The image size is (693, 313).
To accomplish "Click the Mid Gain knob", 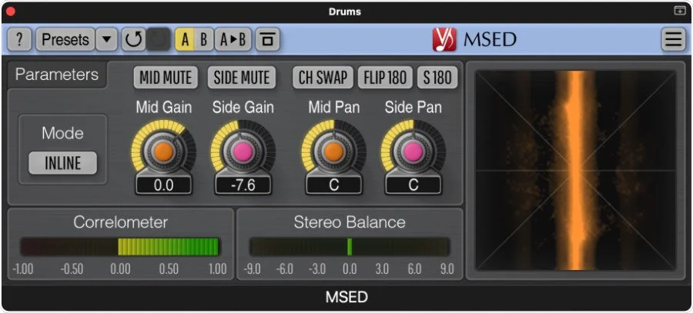I will 163,151.
